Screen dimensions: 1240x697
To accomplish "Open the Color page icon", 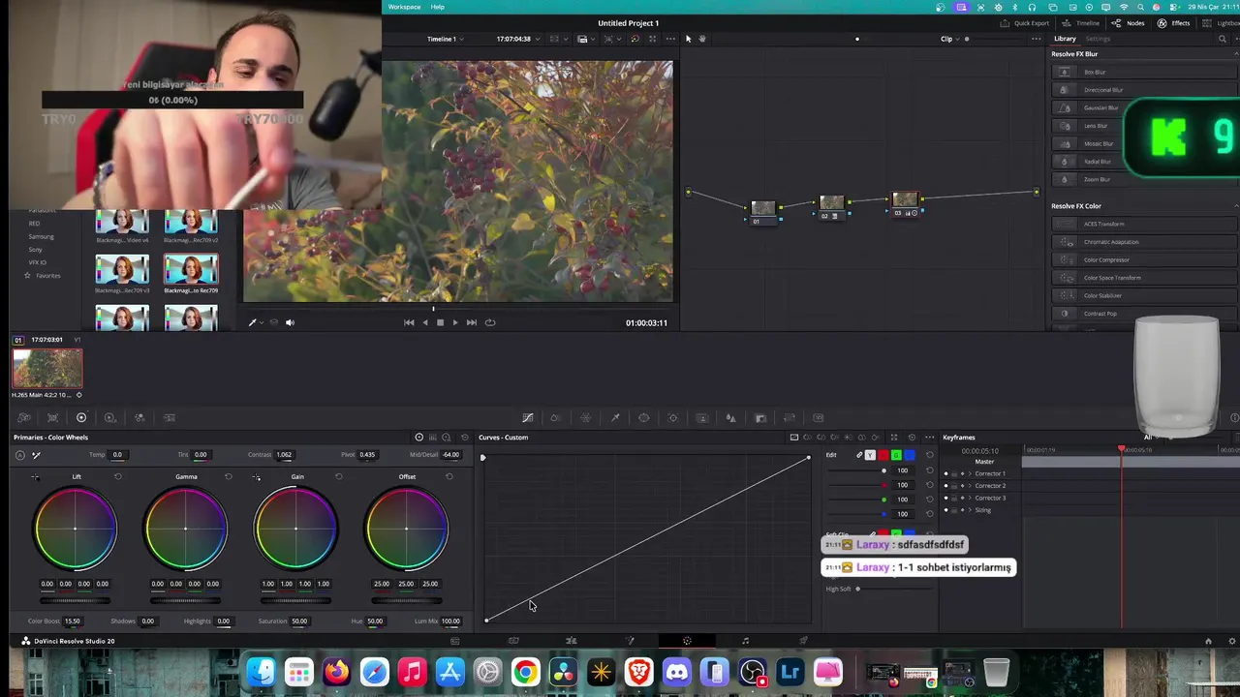I will point(687,641).
